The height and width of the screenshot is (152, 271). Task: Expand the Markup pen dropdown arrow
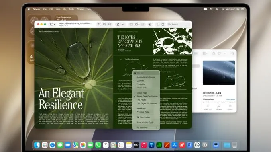[x=123, y=25]
